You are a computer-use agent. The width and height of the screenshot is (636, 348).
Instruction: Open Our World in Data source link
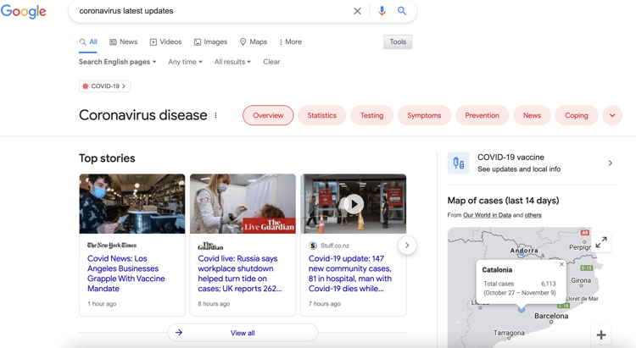[487, 215]
